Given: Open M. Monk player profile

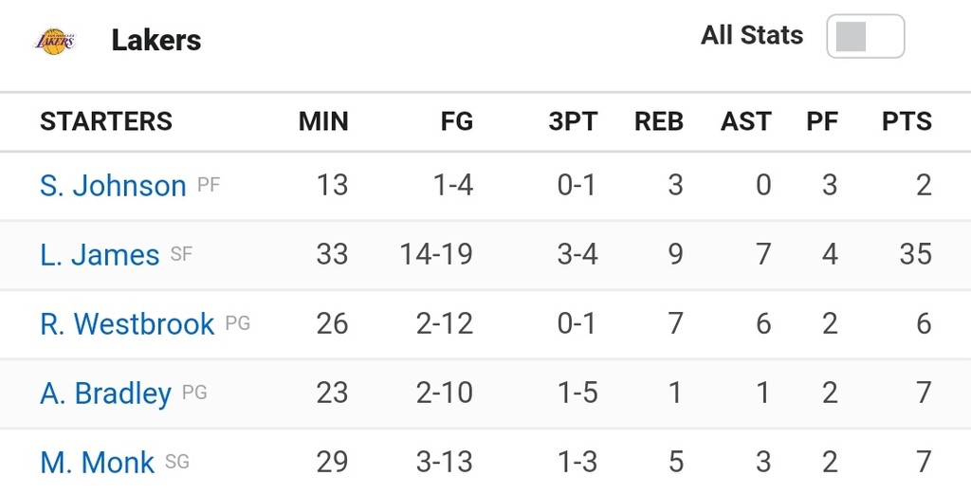Looking at the screenshot, I should point(98,463).
